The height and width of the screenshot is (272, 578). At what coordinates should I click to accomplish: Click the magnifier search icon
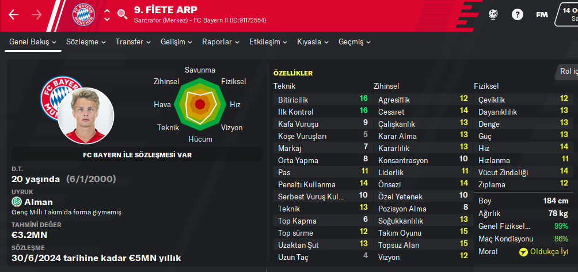point(122,14)
